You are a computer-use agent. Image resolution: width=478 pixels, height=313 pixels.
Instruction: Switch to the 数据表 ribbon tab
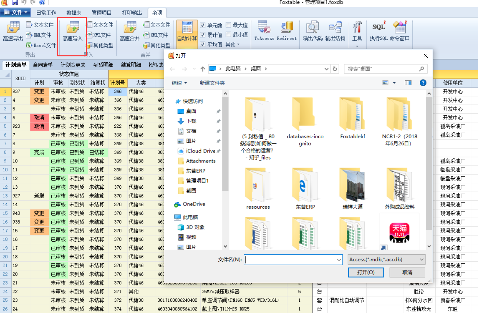click(x=74, y=13)
